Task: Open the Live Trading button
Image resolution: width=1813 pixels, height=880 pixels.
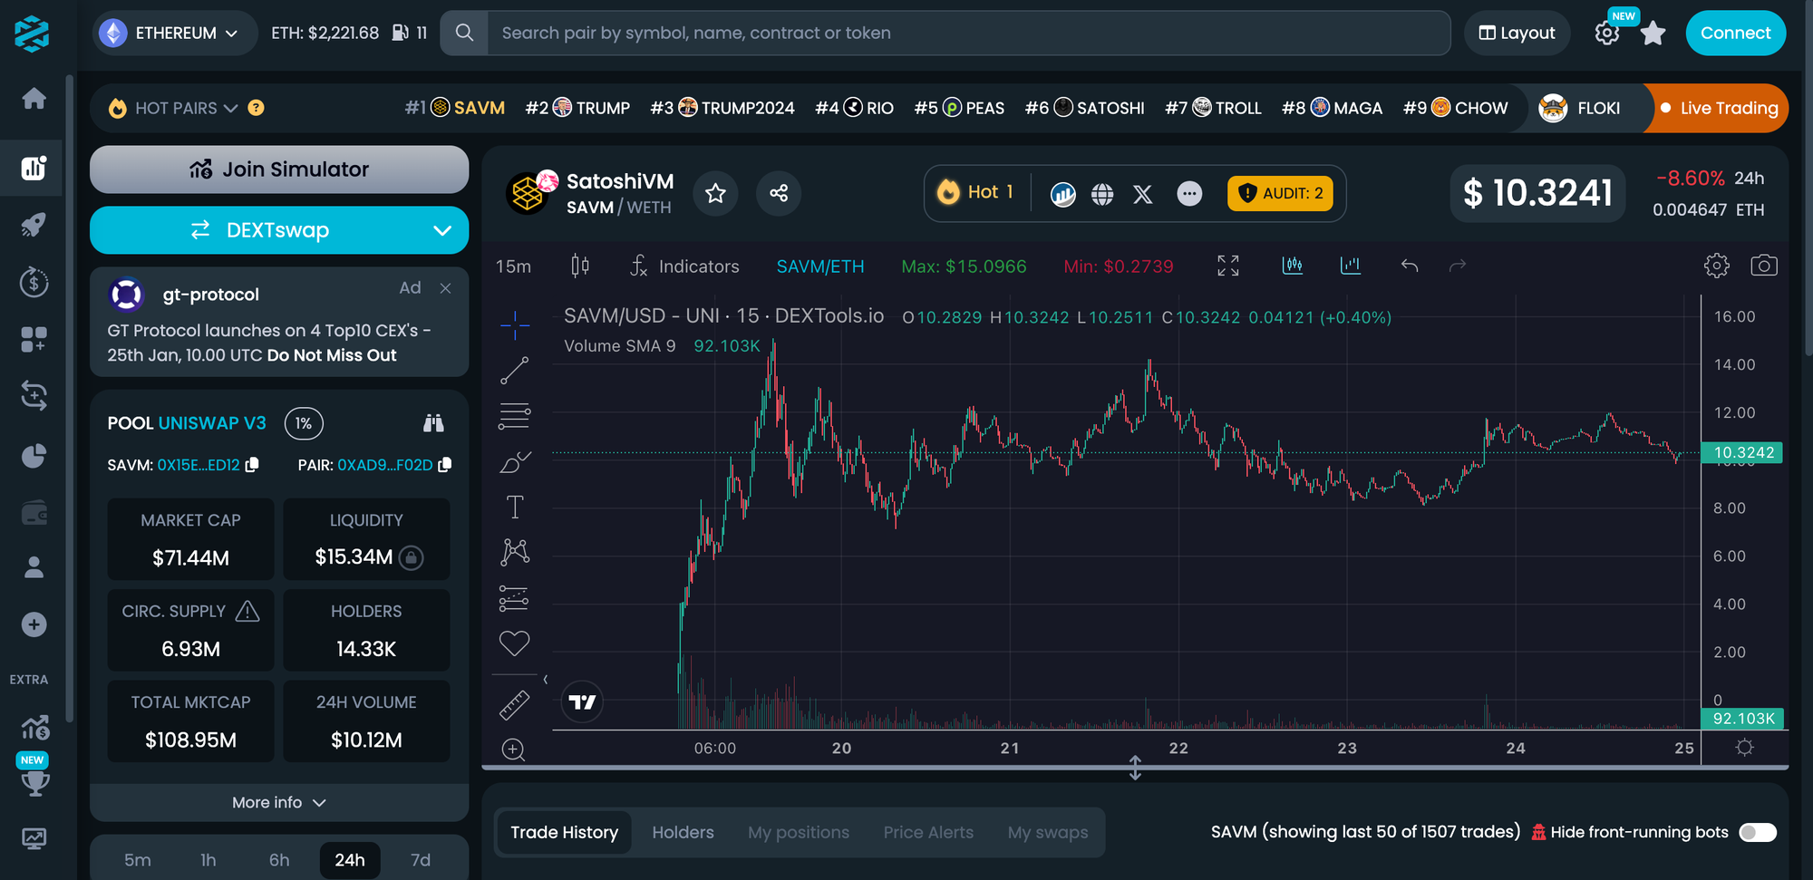Action: pyautogui.click(x=1719, y=108)
